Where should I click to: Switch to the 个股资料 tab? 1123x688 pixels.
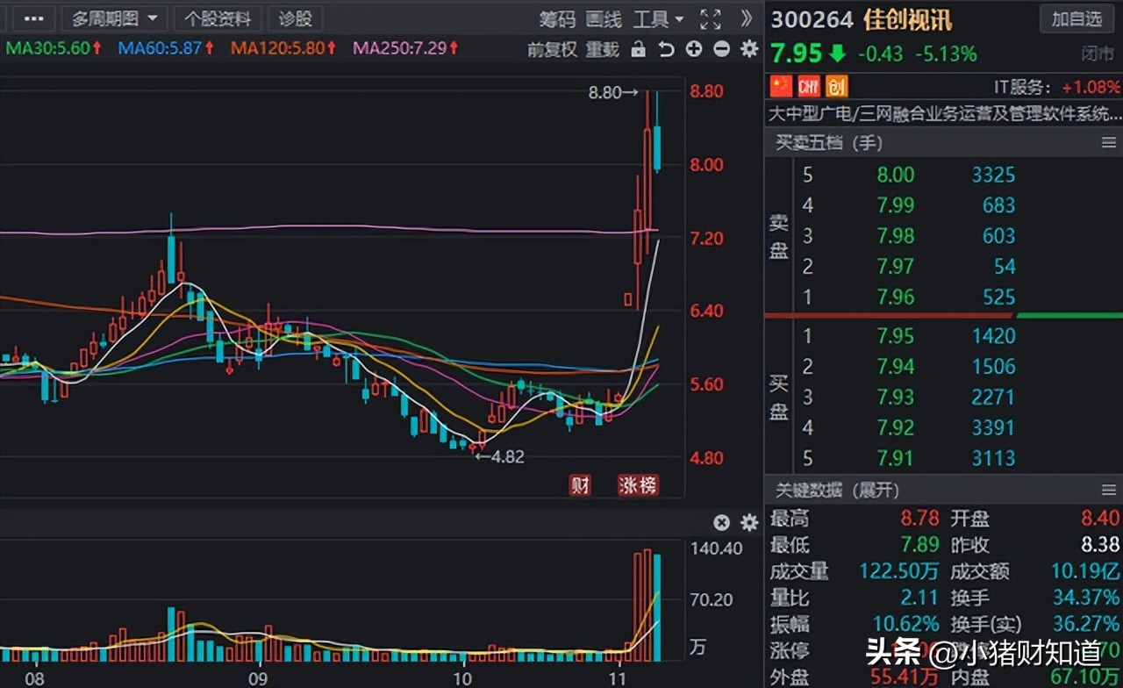218,18
